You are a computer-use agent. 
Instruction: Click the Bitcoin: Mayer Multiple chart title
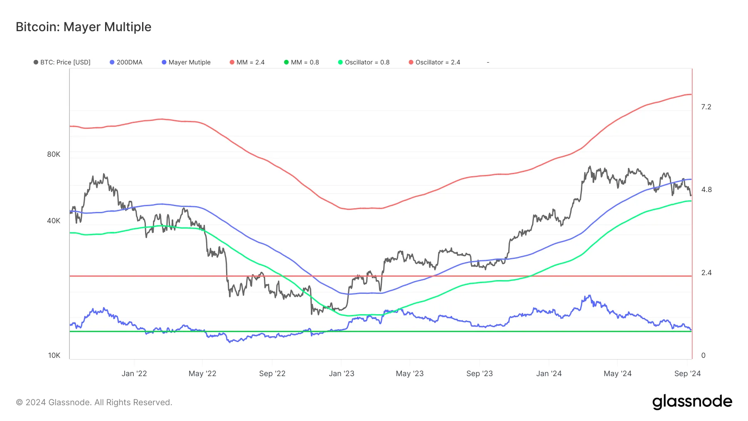[x=84, y=27]
